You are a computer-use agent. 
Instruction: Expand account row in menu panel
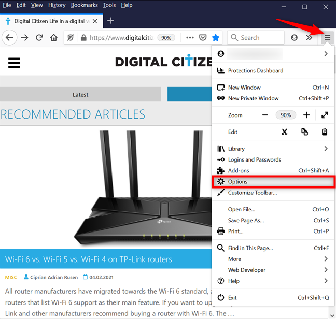pyautogui.click(x=273, y=54)
